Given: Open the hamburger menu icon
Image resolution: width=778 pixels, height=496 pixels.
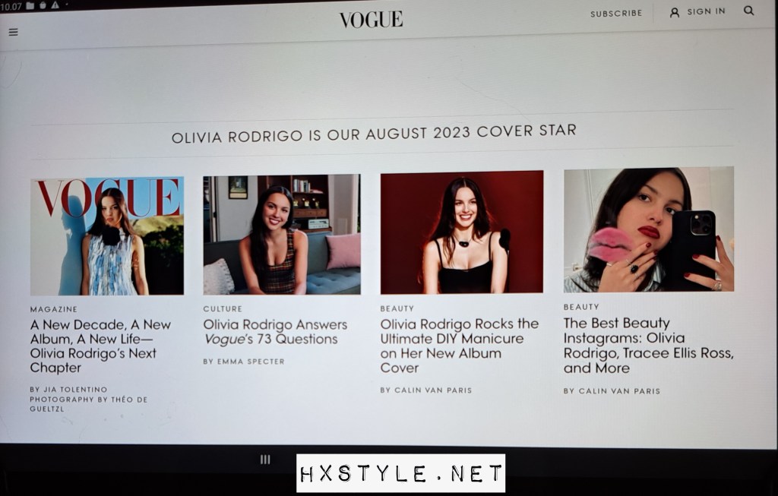Looking at the screenshot, I should pos(14,32).
